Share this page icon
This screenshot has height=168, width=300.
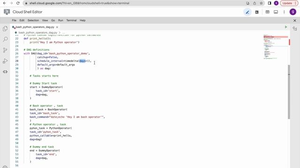coord(255,3)
